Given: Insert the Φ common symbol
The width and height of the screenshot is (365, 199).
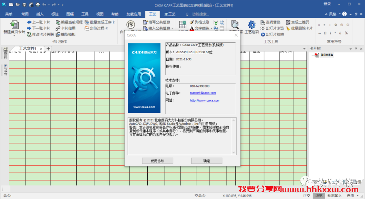Looking at the screenshot, I should (x=336, y=25).
